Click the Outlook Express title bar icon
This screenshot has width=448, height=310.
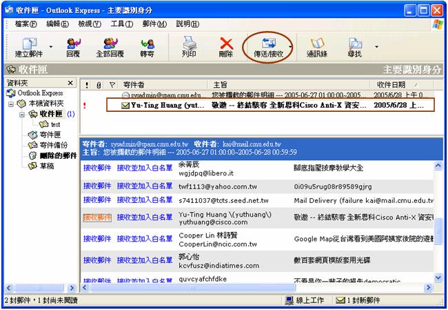pos(9,10)
